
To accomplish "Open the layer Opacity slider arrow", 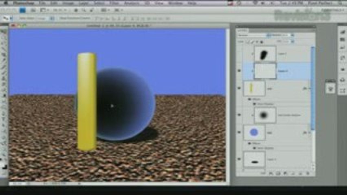I will (x=292, y=35).
